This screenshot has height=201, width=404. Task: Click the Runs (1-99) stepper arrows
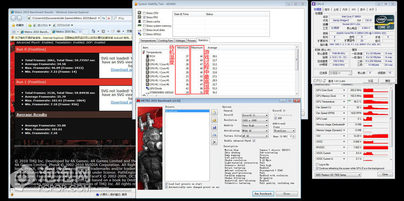[294, 136]
